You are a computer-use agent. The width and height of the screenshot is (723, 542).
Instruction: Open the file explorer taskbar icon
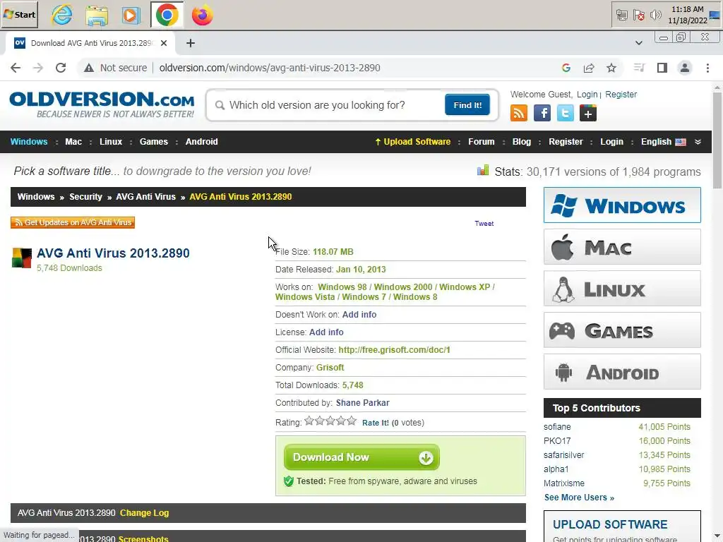click(x=97, y=16)
